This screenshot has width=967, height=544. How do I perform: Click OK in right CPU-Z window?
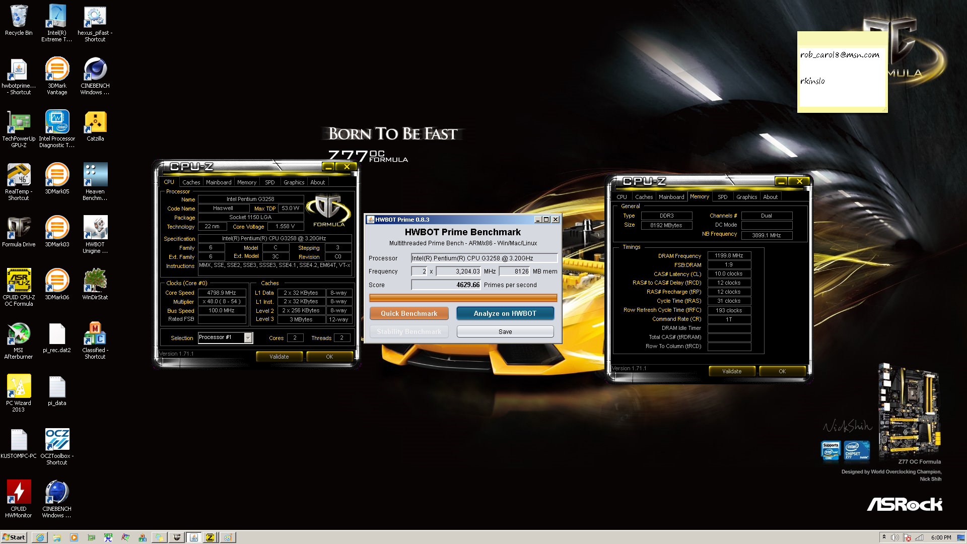[x=782, y=371]
